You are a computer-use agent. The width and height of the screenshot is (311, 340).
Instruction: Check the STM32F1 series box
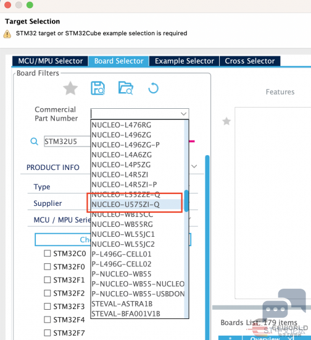[47, 279]
